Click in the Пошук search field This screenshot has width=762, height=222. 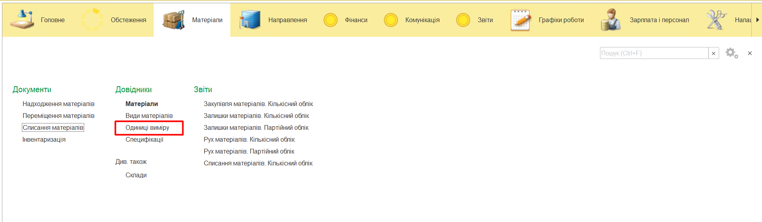pos(654,53)
